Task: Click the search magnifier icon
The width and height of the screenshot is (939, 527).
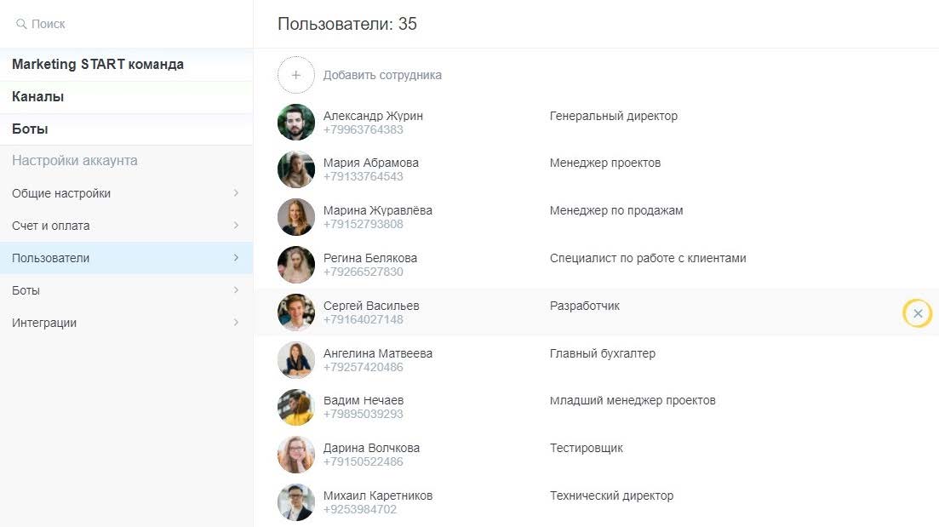Action: pyautogui.click(x=21, y=25)
